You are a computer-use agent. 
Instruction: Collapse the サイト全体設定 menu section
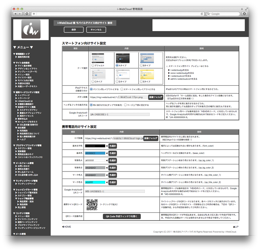click(14, 63)
